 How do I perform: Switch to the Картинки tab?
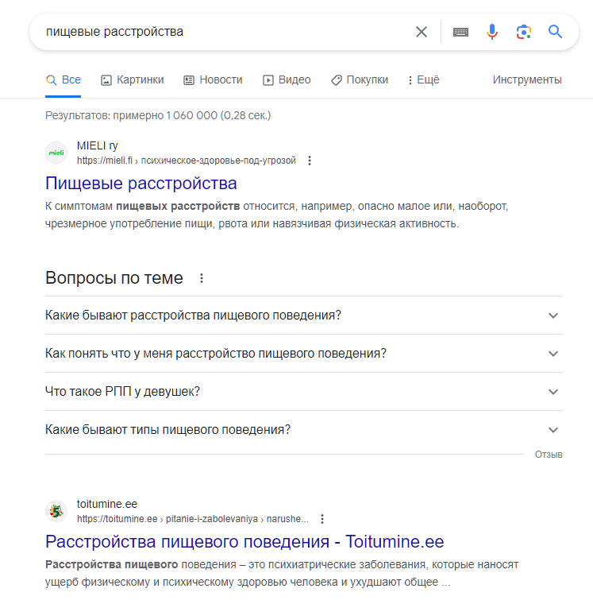click(x=132, y=80)
